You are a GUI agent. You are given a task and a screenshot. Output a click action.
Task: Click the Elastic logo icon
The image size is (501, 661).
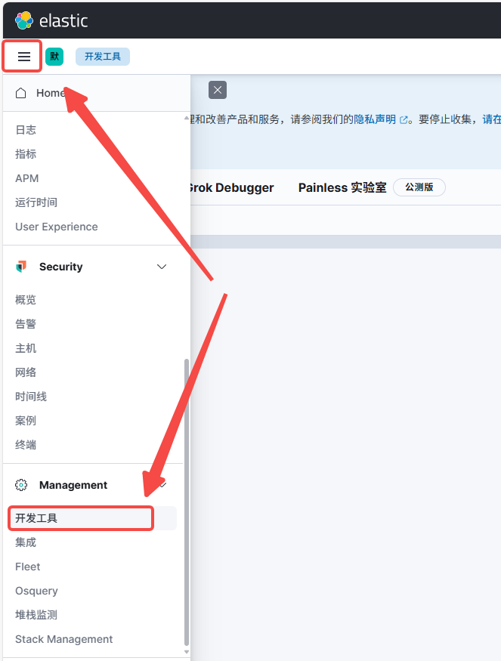point(24,20)
